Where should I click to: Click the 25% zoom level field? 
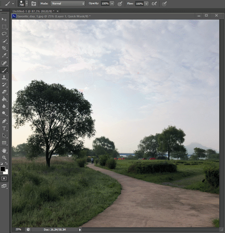(x=18, y=229)
